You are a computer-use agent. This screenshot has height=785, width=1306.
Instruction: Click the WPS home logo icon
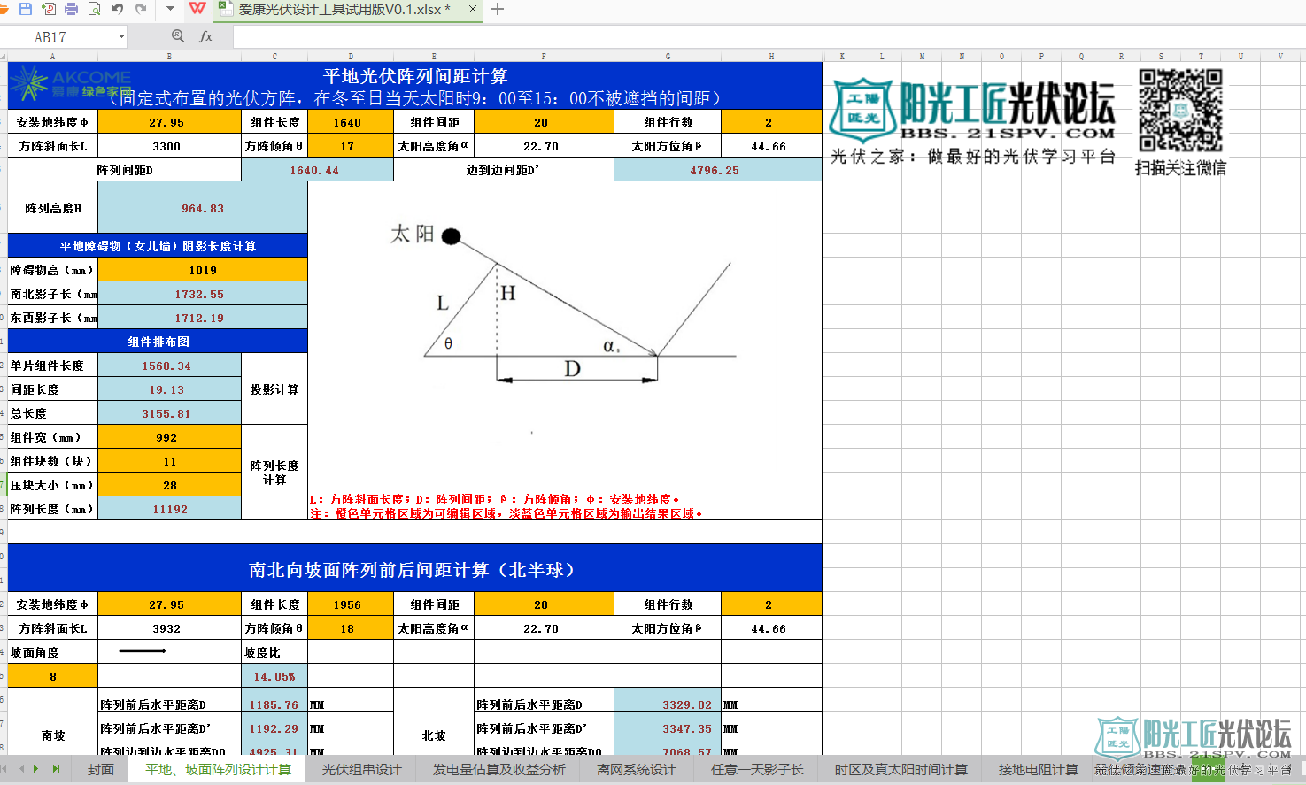(197, 9)
